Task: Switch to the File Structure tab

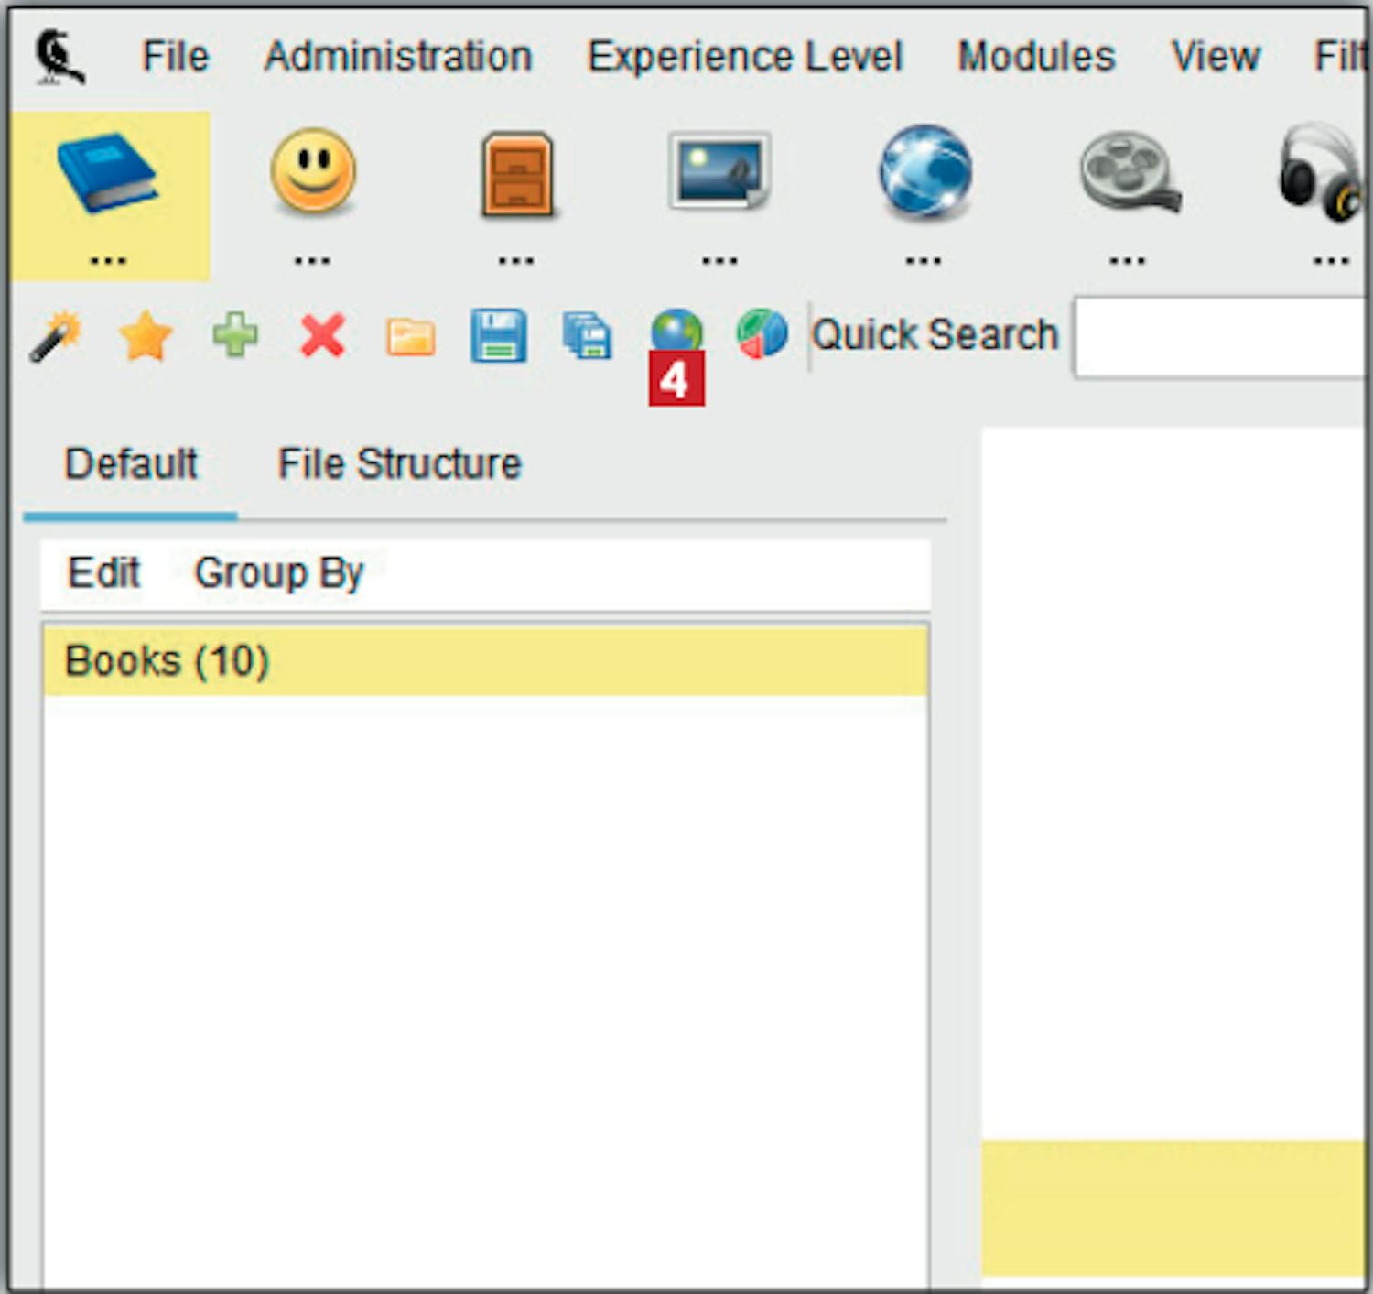Action: pyautogui.click(x=399, y=464)
